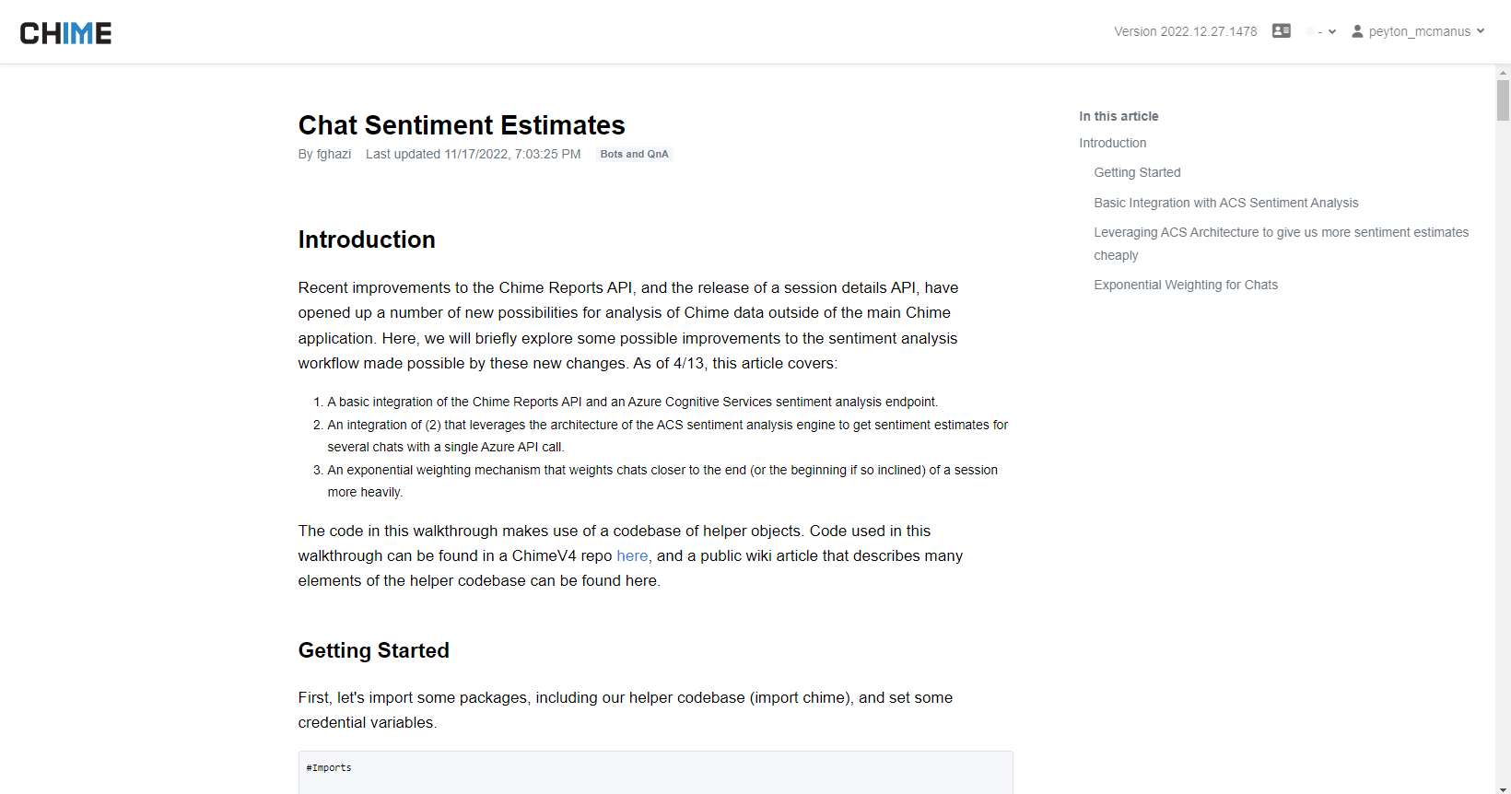Expand the status dropdown chevron

tap(1332, 31)
